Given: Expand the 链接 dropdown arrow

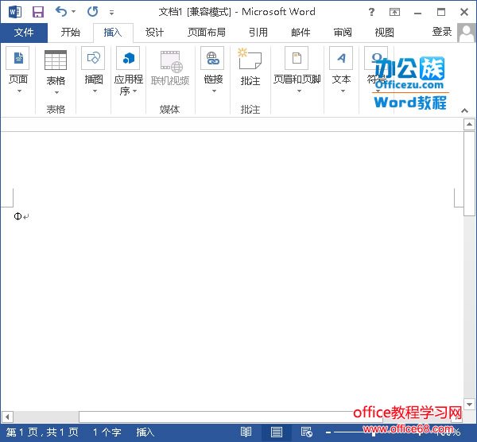Looking at the screenshot, I should click(x=214, y=91).
